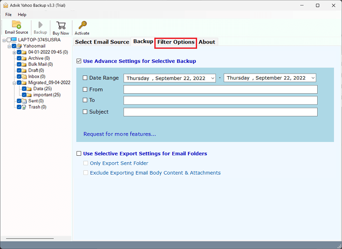Open the start date dropdown

pyautogui.click(x=212, y=78)
